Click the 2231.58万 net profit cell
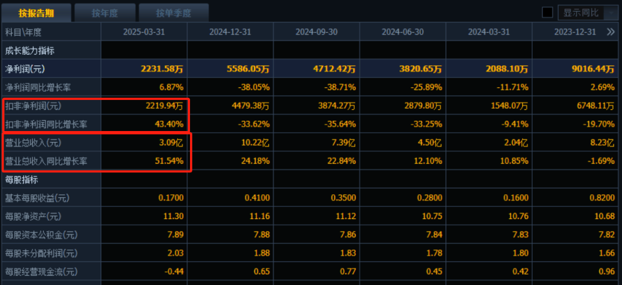Screen dimensions: 622x285 (162, 69)
